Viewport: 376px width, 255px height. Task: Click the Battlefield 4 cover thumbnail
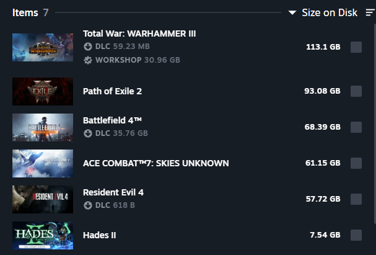(x=43, y=127)
